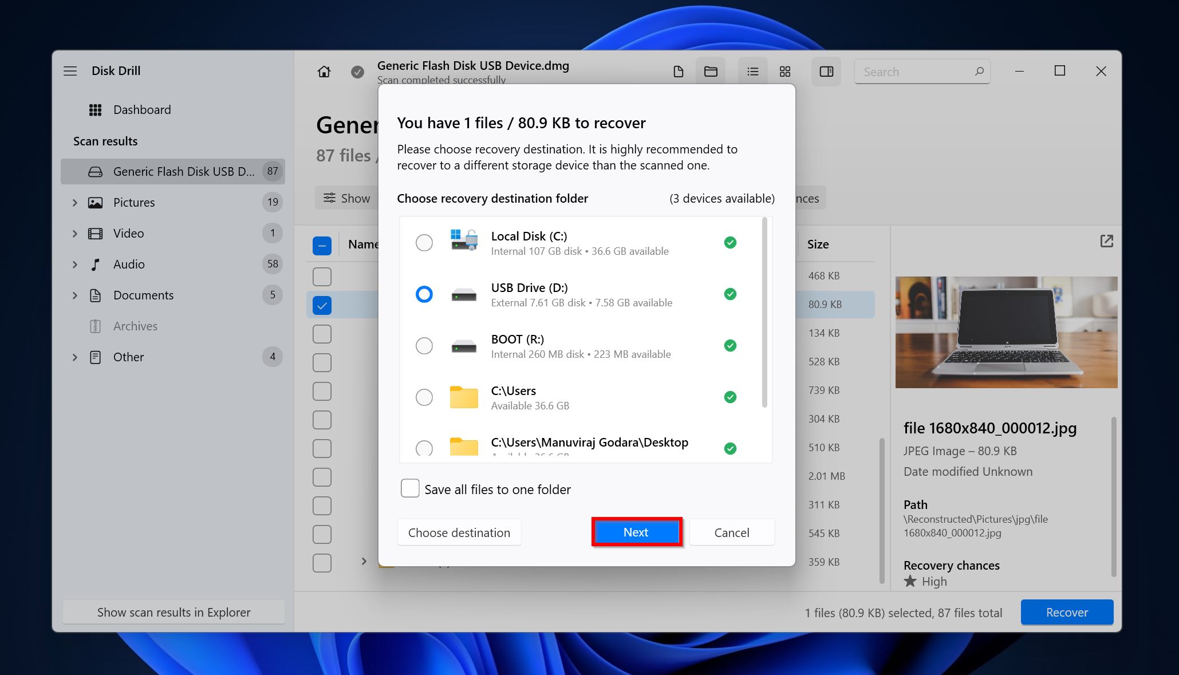
Task: Select BOOT R recovery destination
Action: [x=424, y=345]
